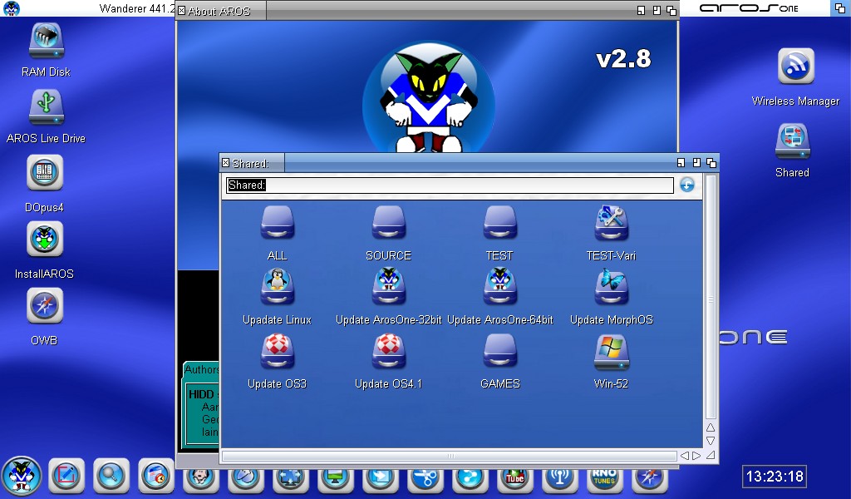Select the Update OS4.1 drawer
The image size is (851, 499).
[x=388, y=353]
